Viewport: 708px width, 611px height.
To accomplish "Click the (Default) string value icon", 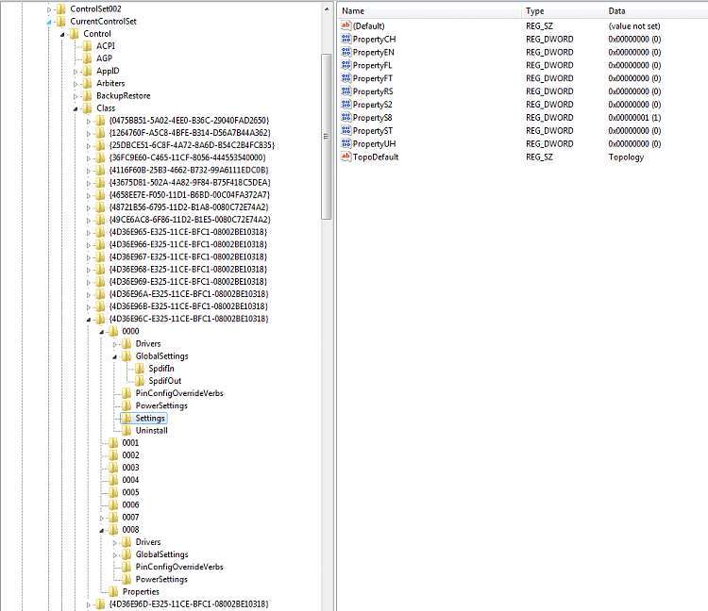I will click(346, 25).
